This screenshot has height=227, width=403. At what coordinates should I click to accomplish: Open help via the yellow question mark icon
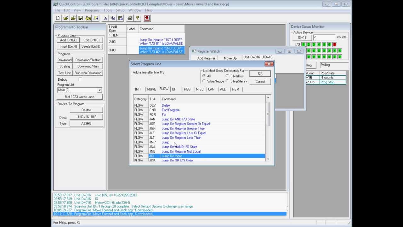[x=137, y=18]
